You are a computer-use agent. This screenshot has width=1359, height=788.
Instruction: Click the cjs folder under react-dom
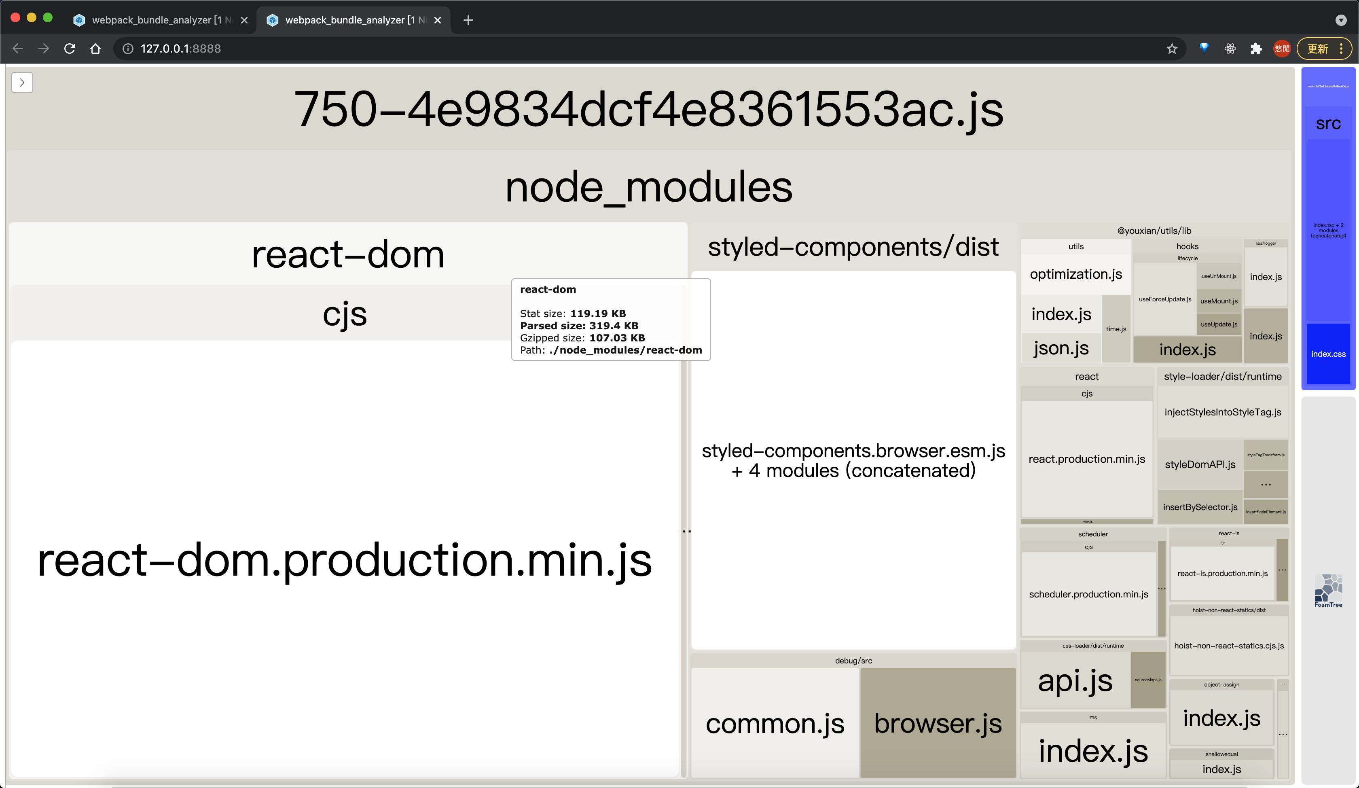tap(345, 314)
